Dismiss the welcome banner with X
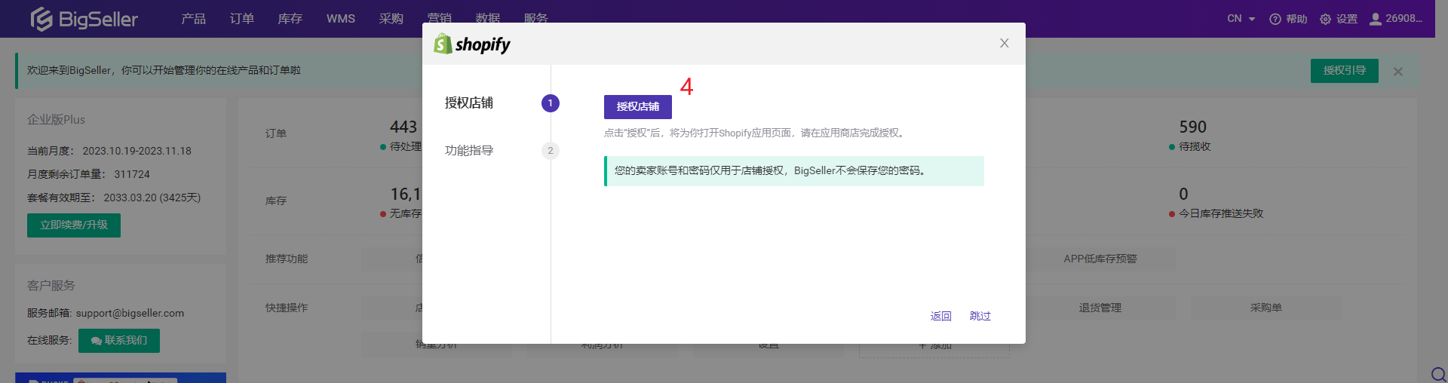 [x=1397, y=72]
